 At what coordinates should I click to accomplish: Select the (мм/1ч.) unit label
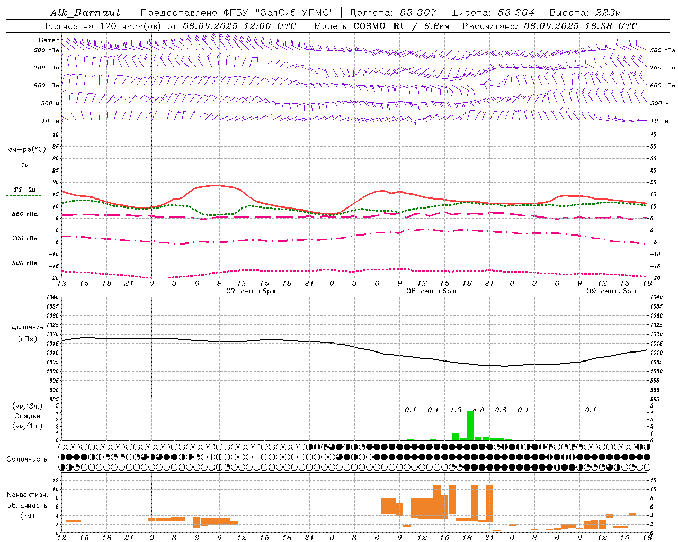[x=28, y=426]
